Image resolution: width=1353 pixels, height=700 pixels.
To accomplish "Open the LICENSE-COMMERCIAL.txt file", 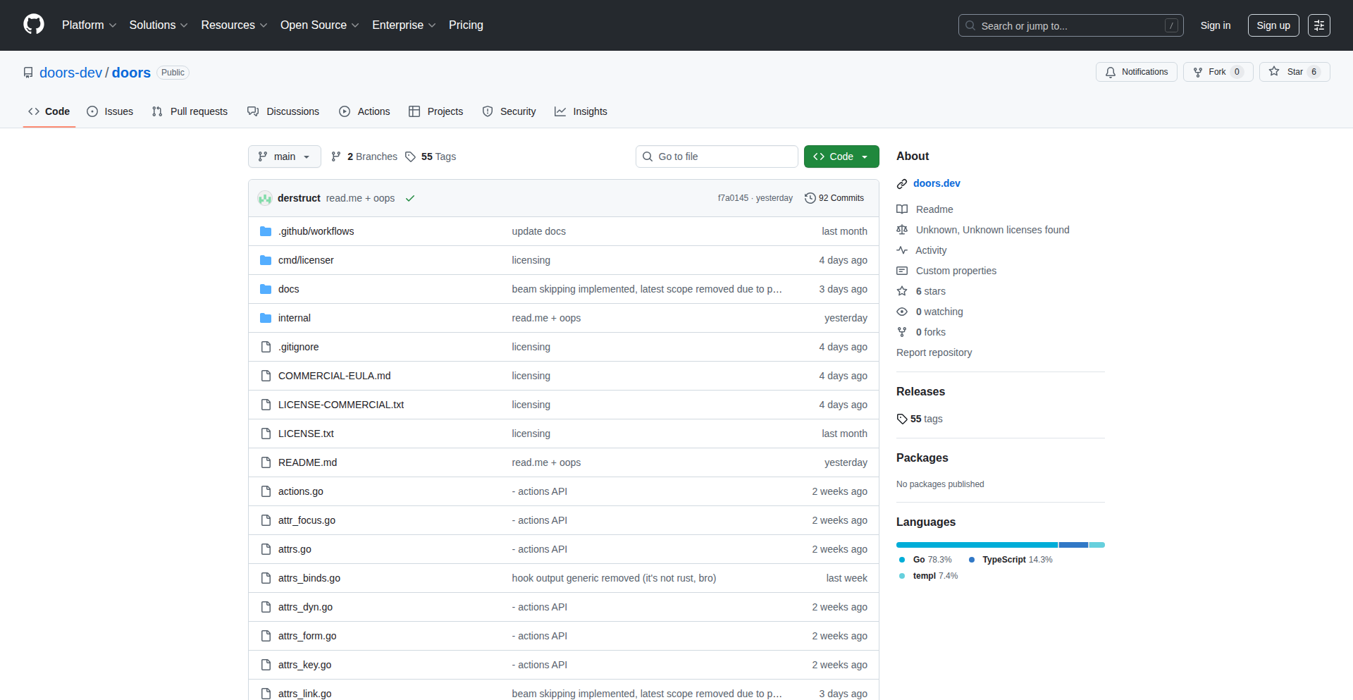I will [341, 405].
